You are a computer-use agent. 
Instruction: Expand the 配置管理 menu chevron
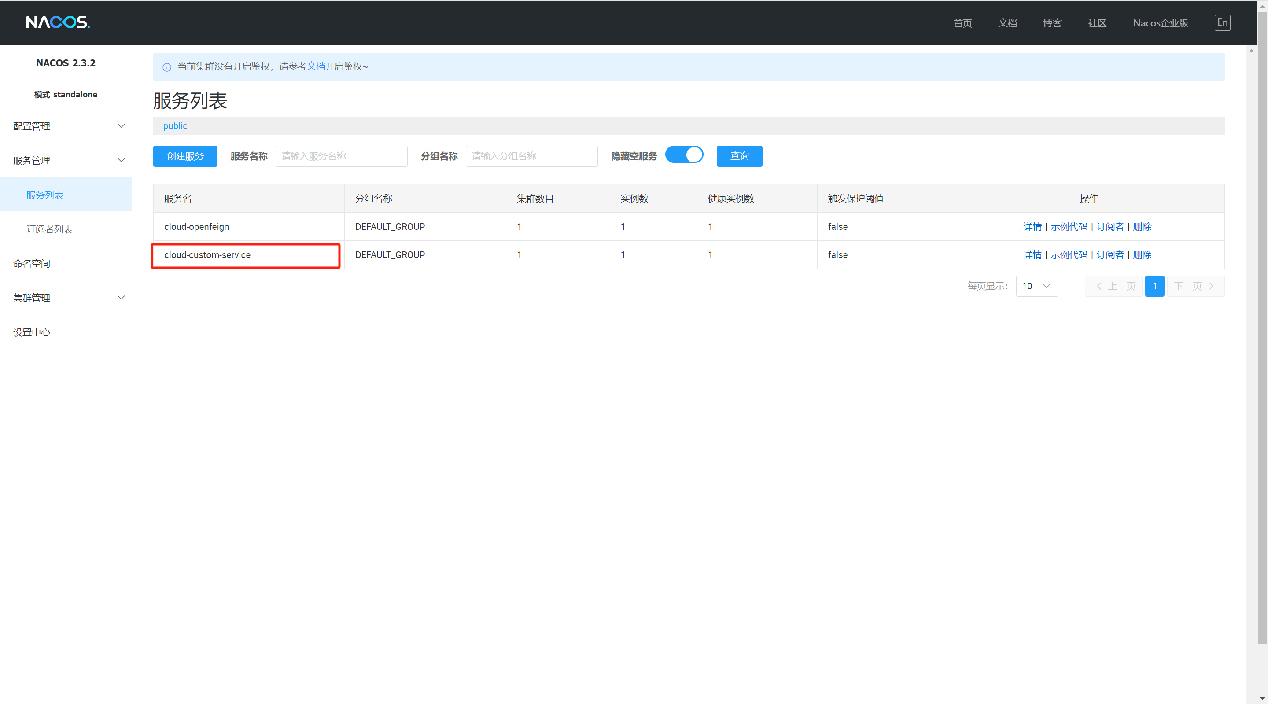121,126
